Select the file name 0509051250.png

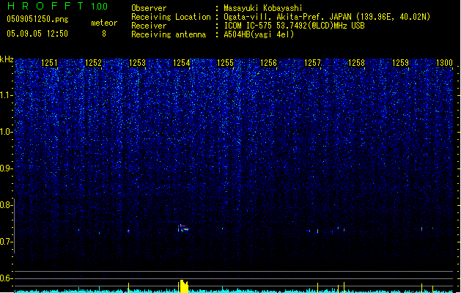point(37,19)
